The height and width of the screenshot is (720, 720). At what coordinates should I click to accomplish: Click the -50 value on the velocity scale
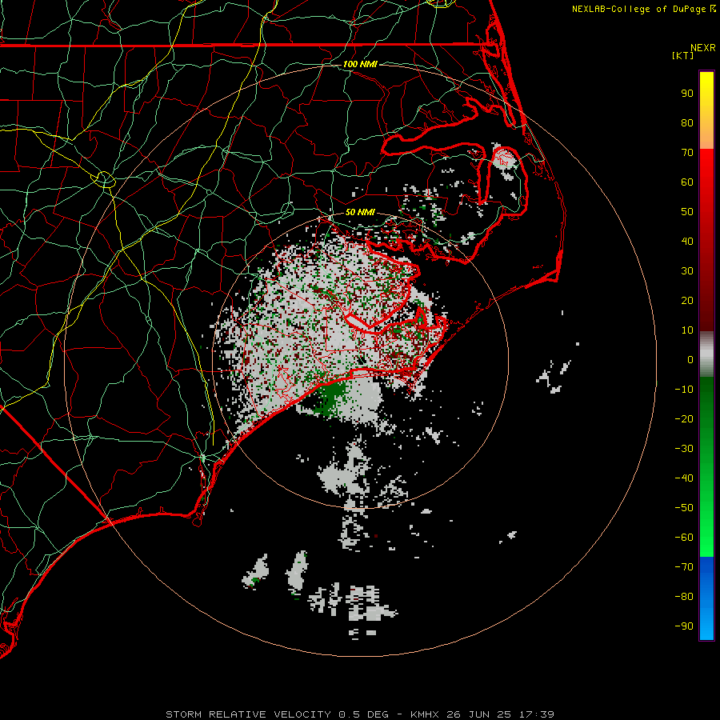click(684, 508)
